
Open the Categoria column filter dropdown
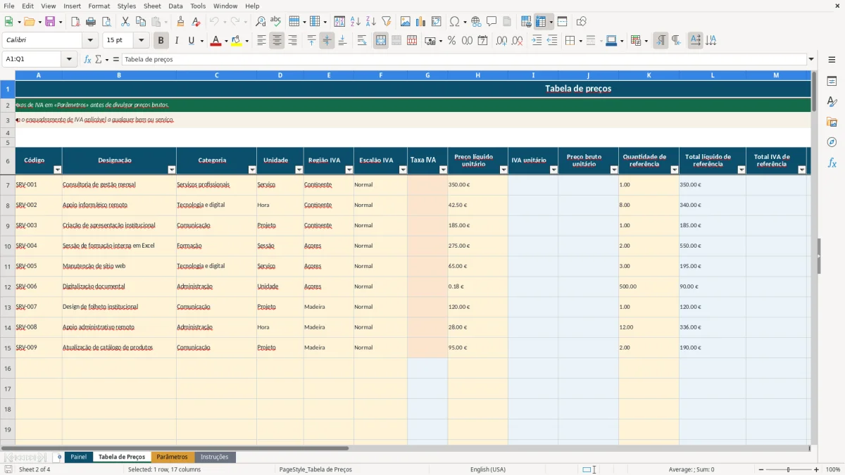tap(252, 170)
